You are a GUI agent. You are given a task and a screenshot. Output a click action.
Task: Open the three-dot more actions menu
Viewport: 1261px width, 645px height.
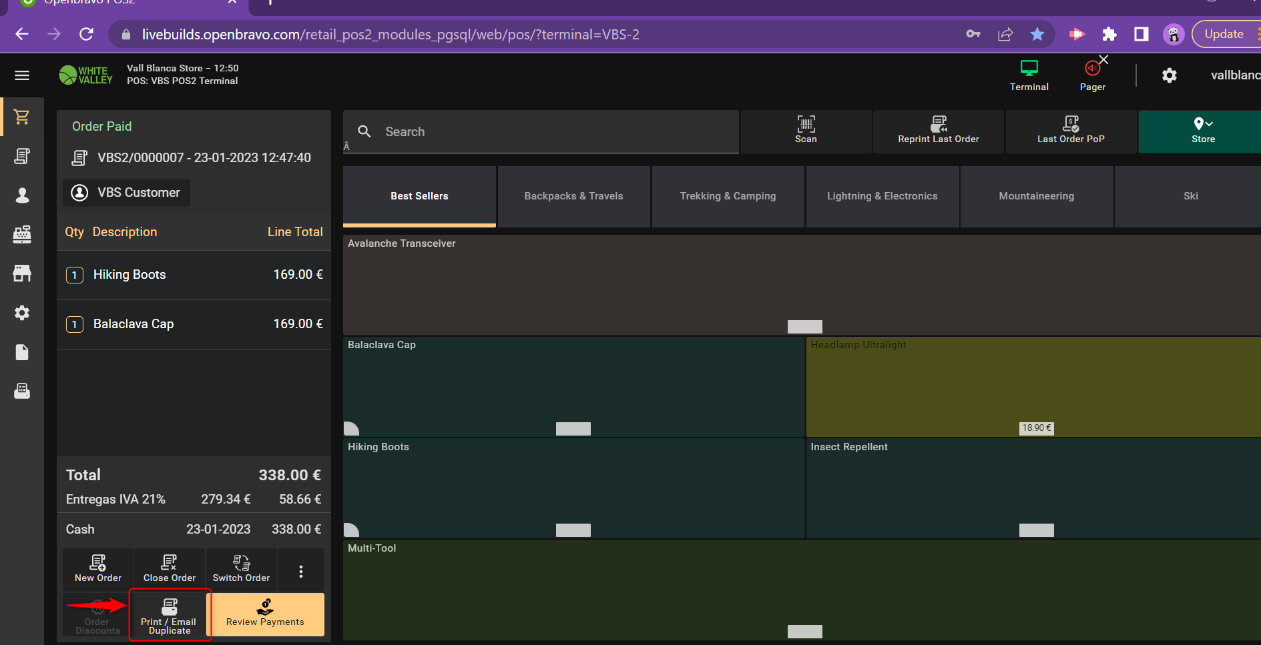click(x=301, y=571)
